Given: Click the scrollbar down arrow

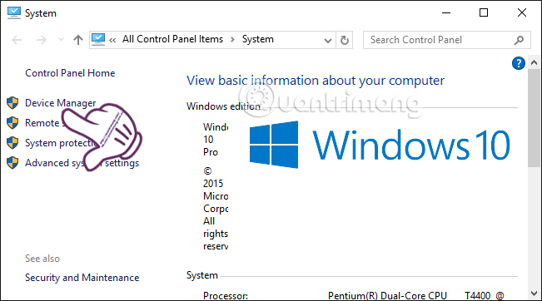Looking at the screenshot, I should pos(534,294).
